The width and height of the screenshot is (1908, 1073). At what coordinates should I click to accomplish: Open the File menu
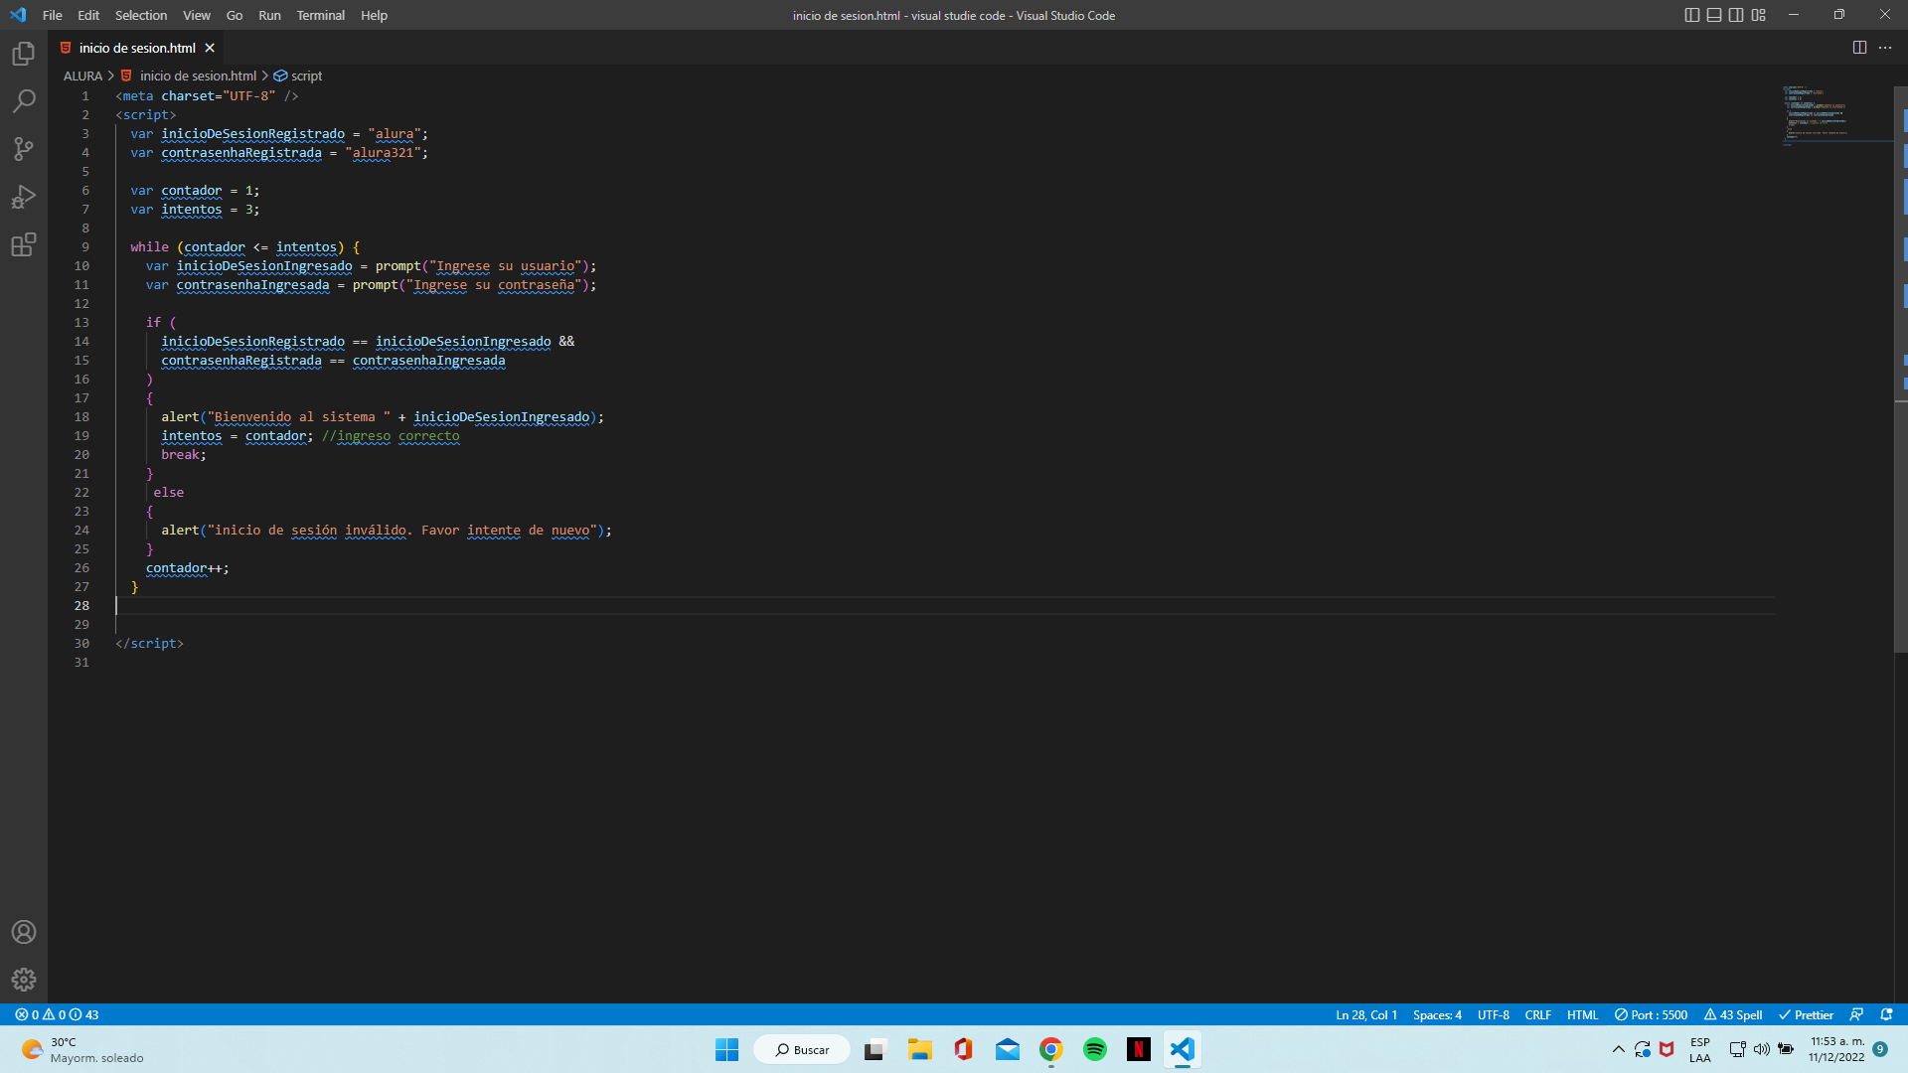tap(53, 15)
